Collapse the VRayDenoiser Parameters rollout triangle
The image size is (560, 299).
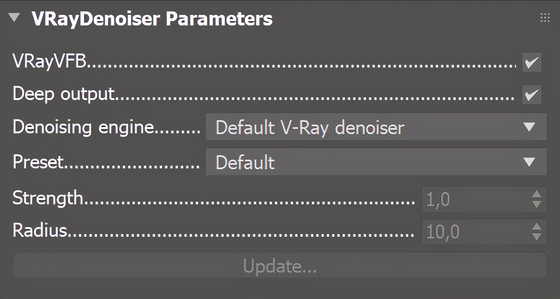[15, 18]
